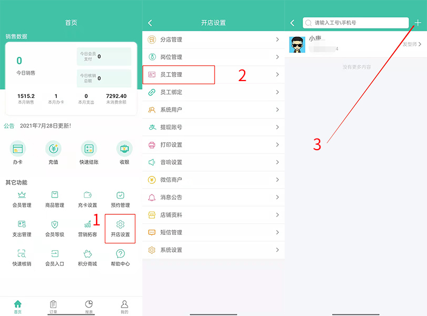This screenshot has height=316, width=427.
Task: Open the 收银 cashier icon
Action: click(124, 149)
